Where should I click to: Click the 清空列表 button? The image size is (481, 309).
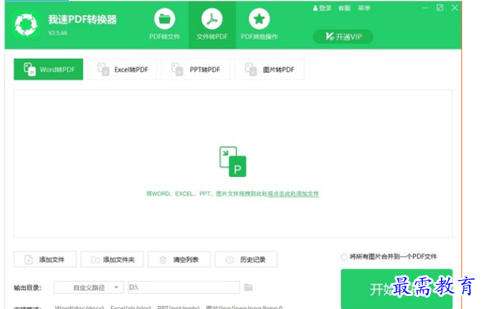pyautogui.click(x=179, y=260)
